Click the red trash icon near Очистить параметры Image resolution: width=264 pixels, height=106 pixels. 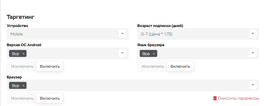tap(215, 98)
